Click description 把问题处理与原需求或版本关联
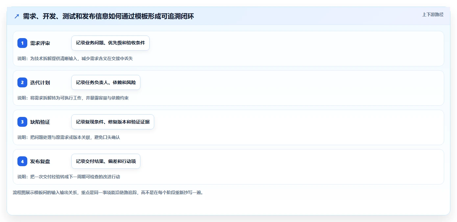The width and height of the screenshot is (457, 222). coord(69,137)
